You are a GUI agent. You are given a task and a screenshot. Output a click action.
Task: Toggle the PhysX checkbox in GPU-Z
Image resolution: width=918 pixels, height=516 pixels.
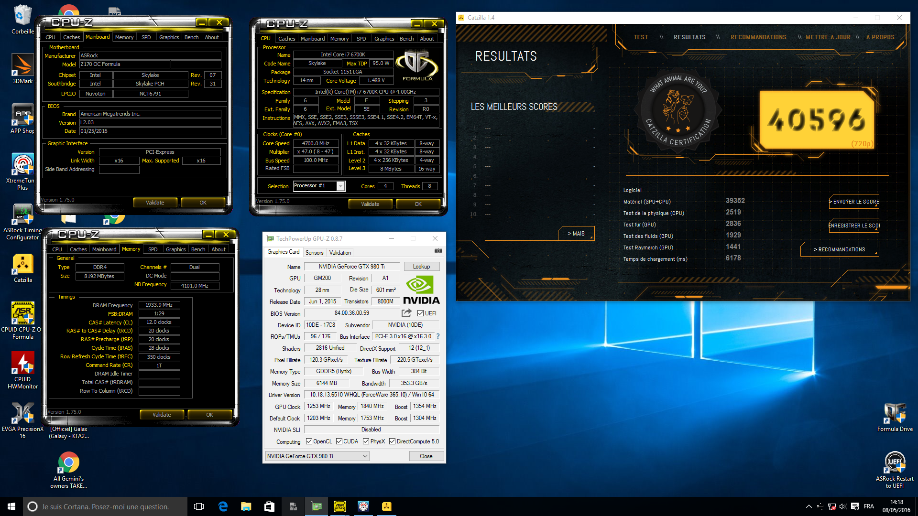pyautogui.click(x=366, y=441)
